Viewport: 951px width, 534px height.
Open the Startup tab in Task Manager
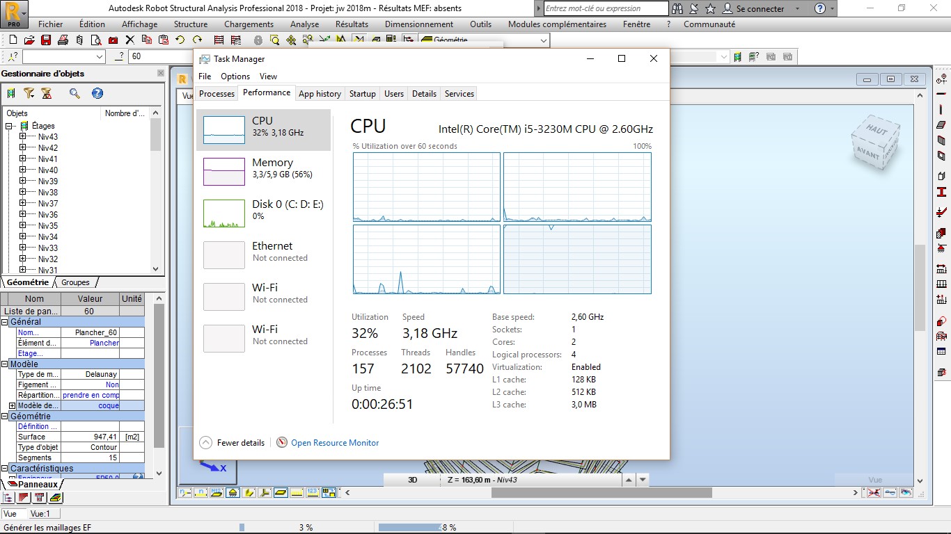point(362,94)
